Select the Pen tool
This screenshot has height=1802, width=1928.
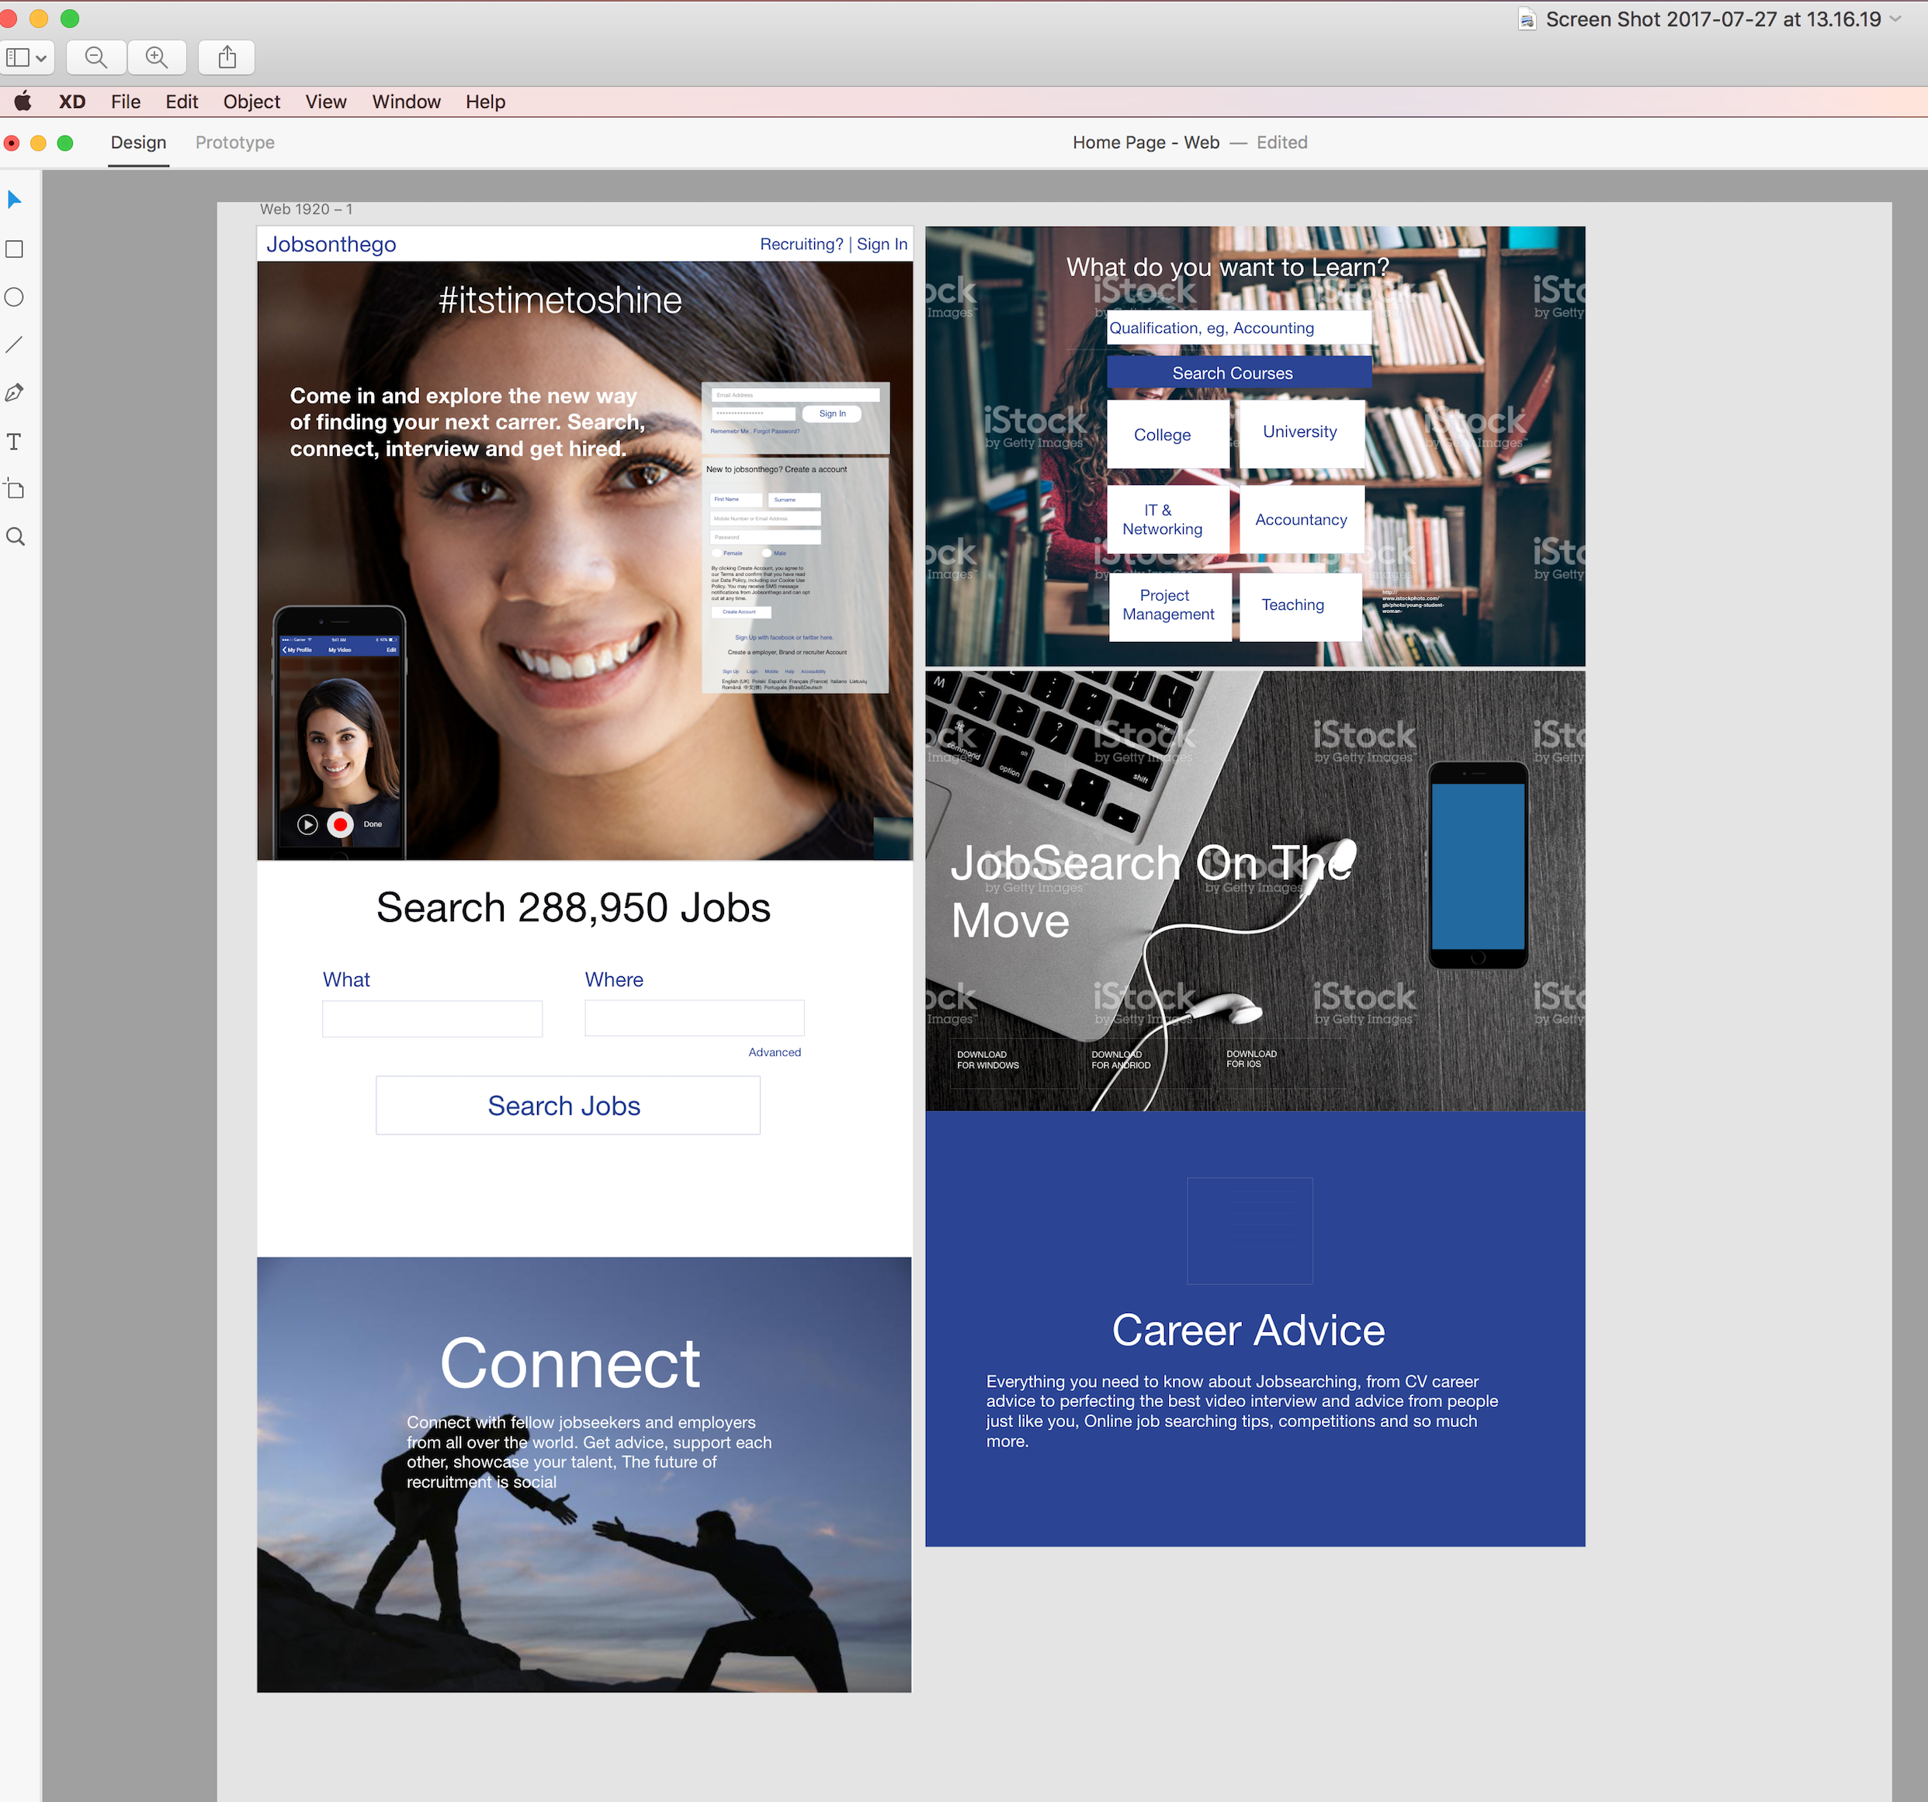pos(15,393)
